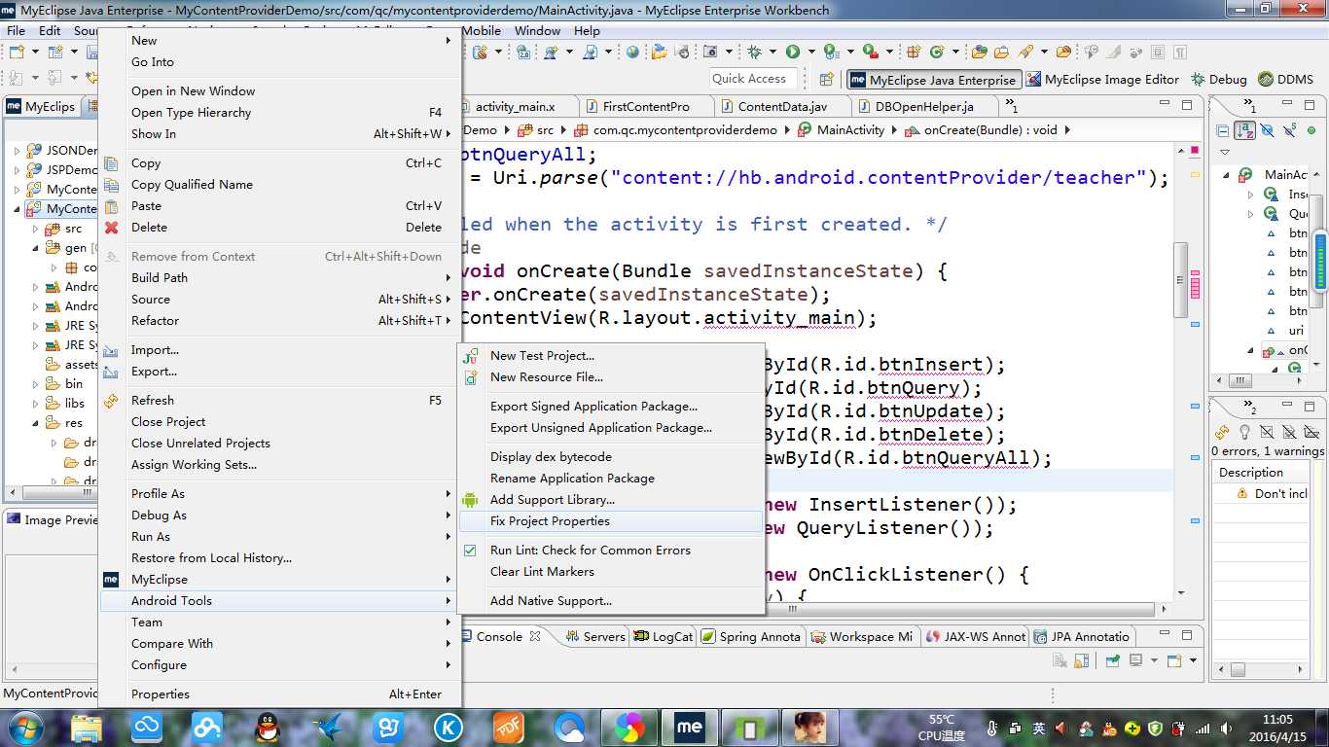Switch to DDMS perspective
This screenshot has height=747, width=1329.
(1285, 80)
